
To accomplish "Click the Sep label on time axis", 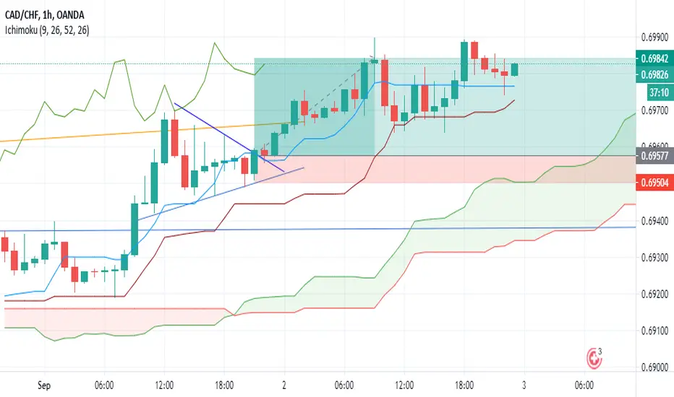I will tap(44, 385).
